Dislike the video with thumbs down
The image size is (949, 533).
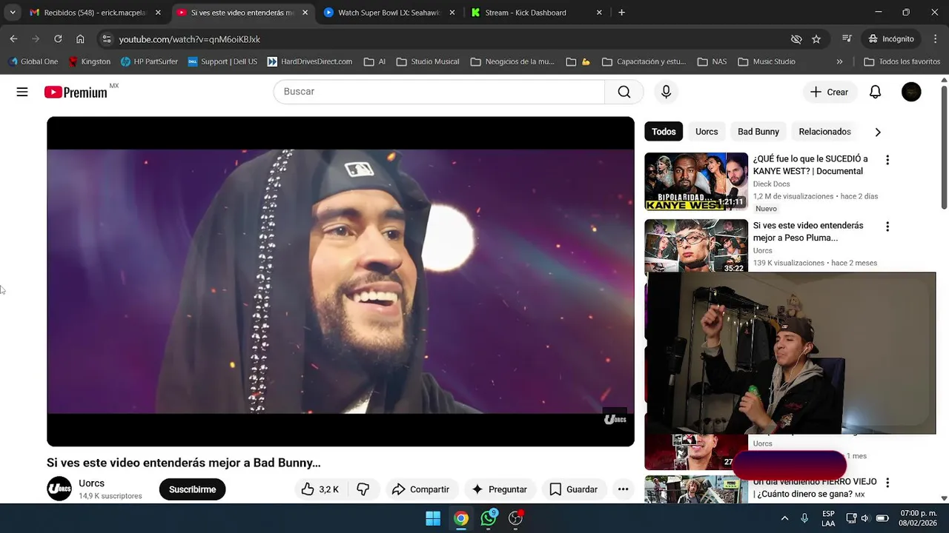[x=363, y=489]
